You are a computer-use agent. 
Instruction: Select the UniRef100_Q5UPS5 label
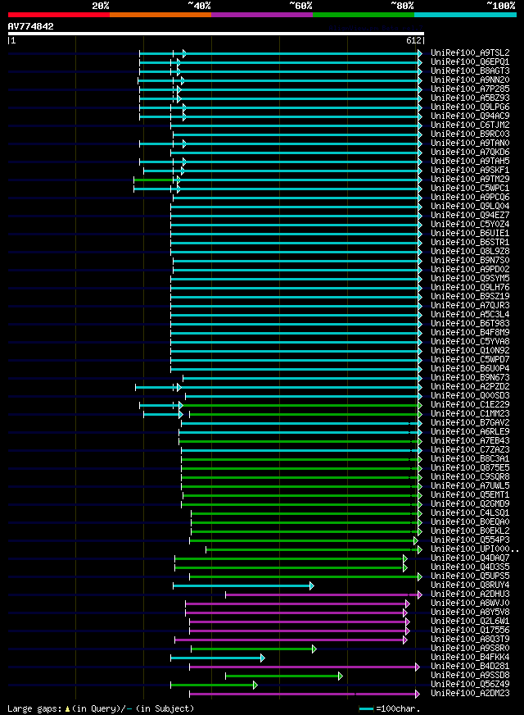[470, 576]
